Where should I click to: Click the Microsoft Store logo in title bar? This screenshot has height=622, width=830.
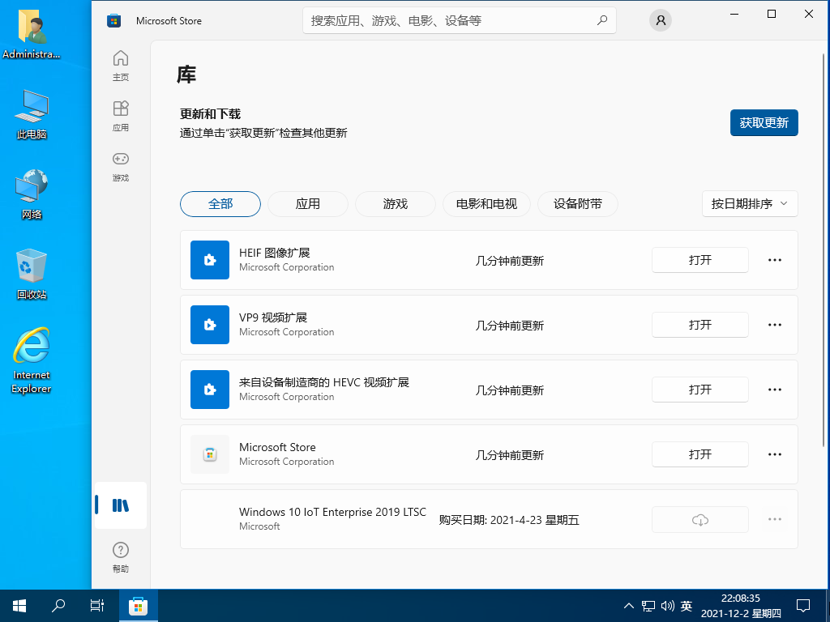pyautogui.click(x=113, y=21)
